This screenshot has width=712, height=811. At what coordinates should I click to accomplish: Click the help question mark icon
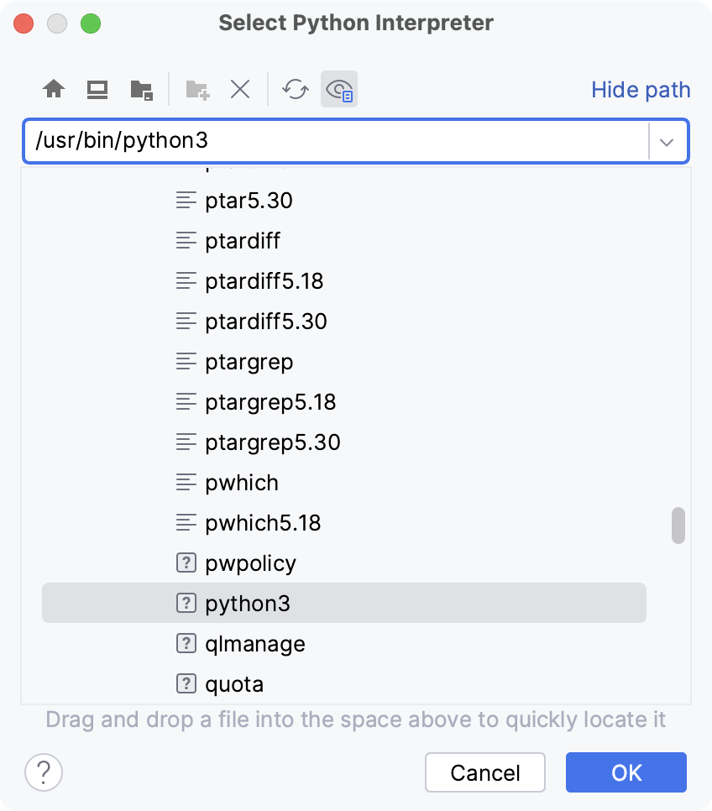44,772
